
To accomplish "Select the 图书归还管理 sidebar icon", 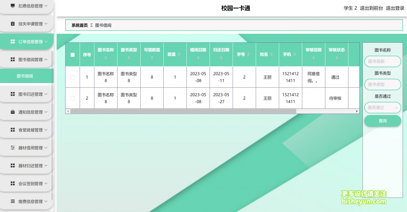I will [12, 94].
